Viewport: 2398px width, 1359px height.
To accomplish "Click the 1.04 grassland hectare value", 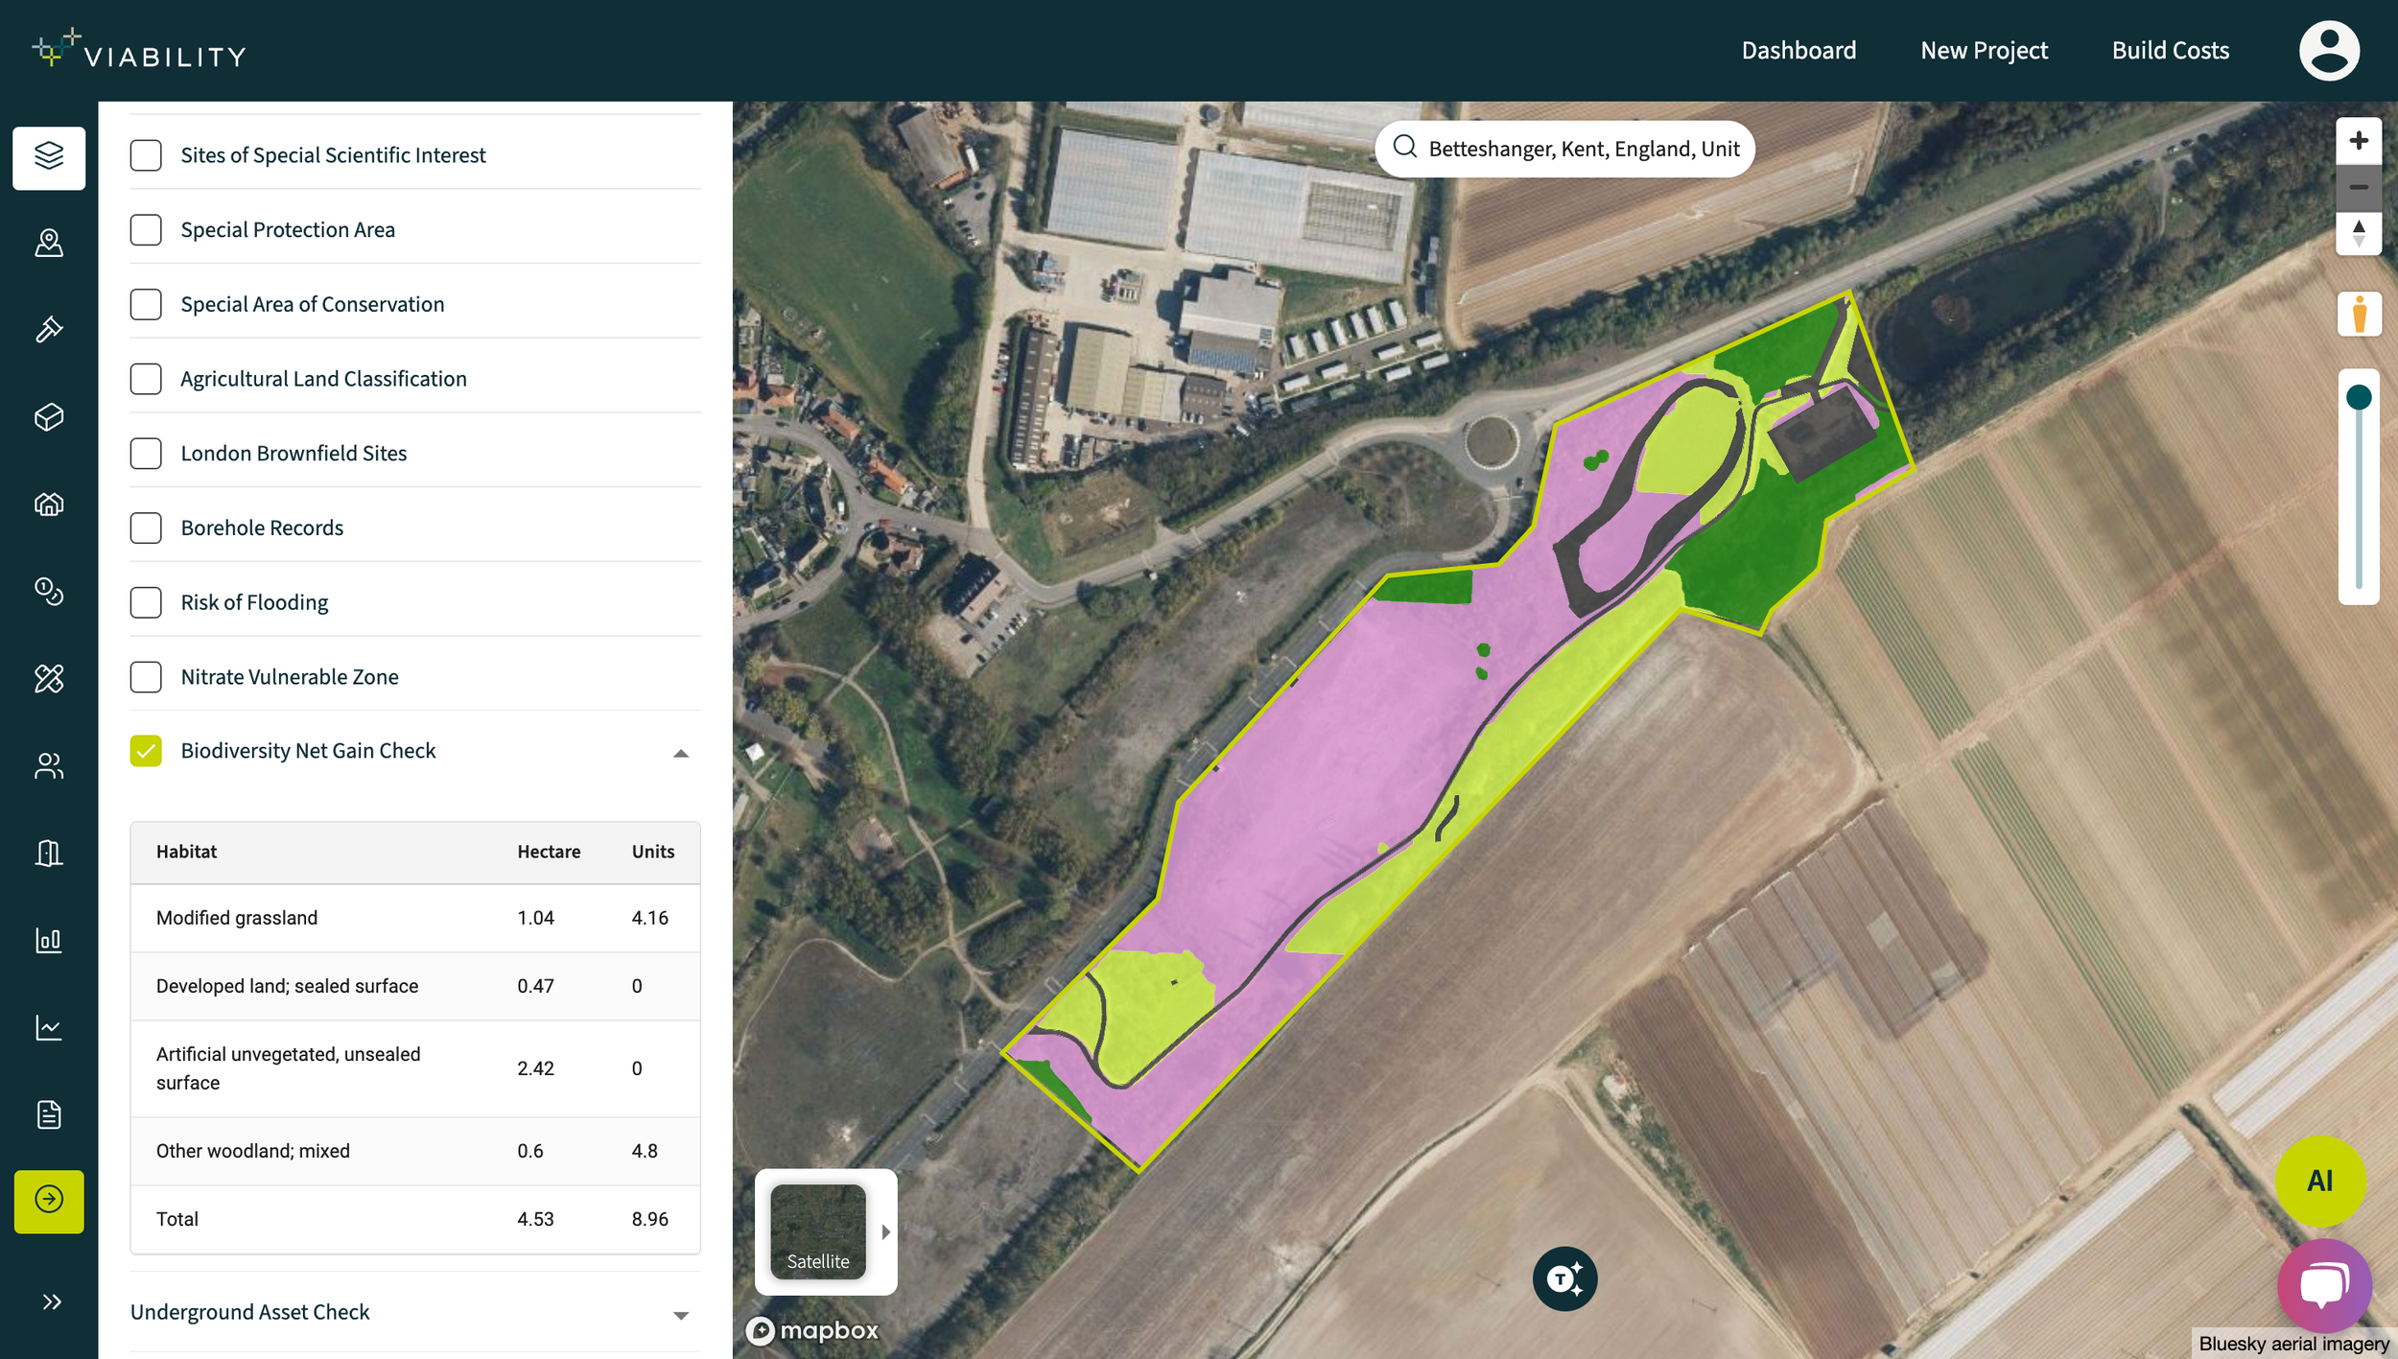I will (x=535, y=918).
